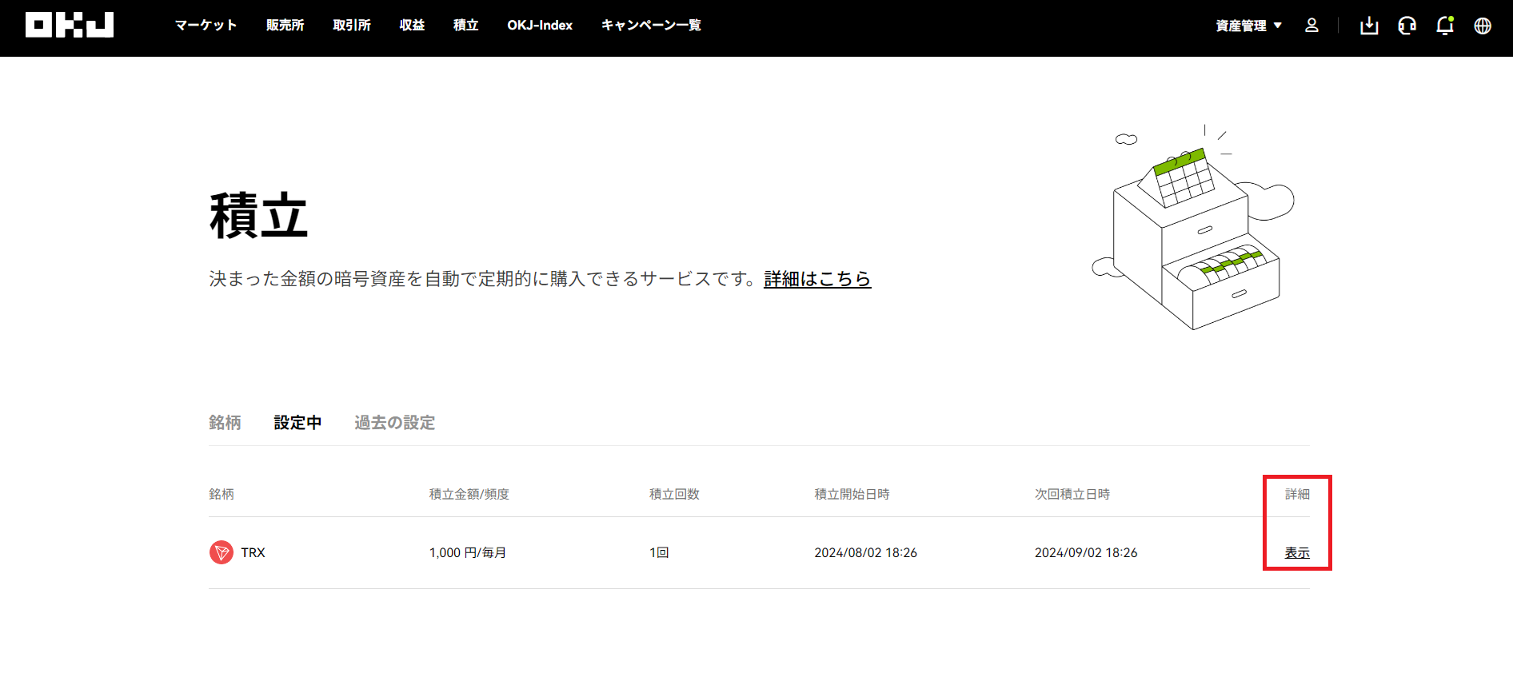Viewport: 1513px width, 681px height.
Task: Click next date 2024/09/02 18:26
Action: [1086, 552]
